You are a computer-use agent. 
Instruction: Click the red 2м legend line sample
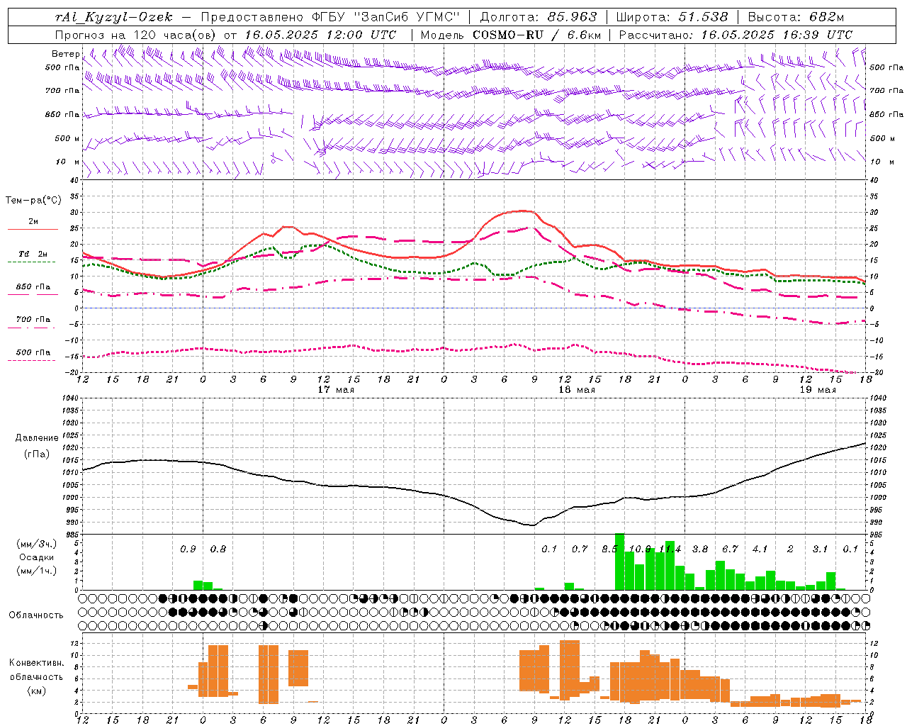(x=33, y=230)
